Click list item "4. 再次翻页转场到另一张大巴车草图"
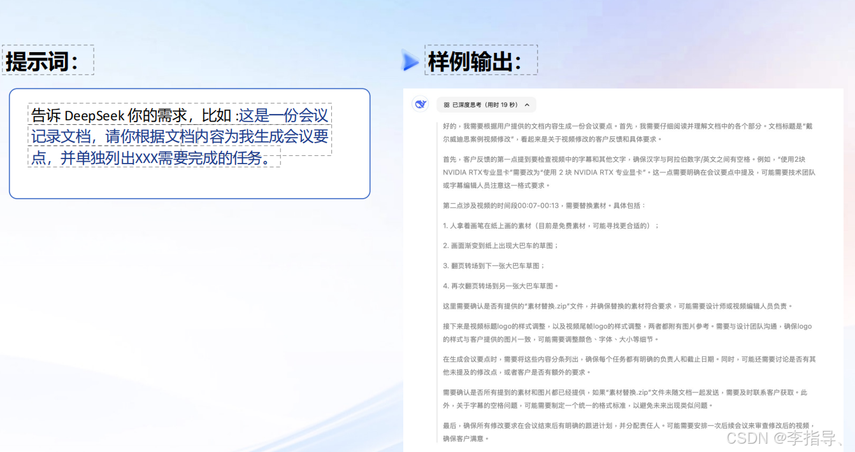 501,286
